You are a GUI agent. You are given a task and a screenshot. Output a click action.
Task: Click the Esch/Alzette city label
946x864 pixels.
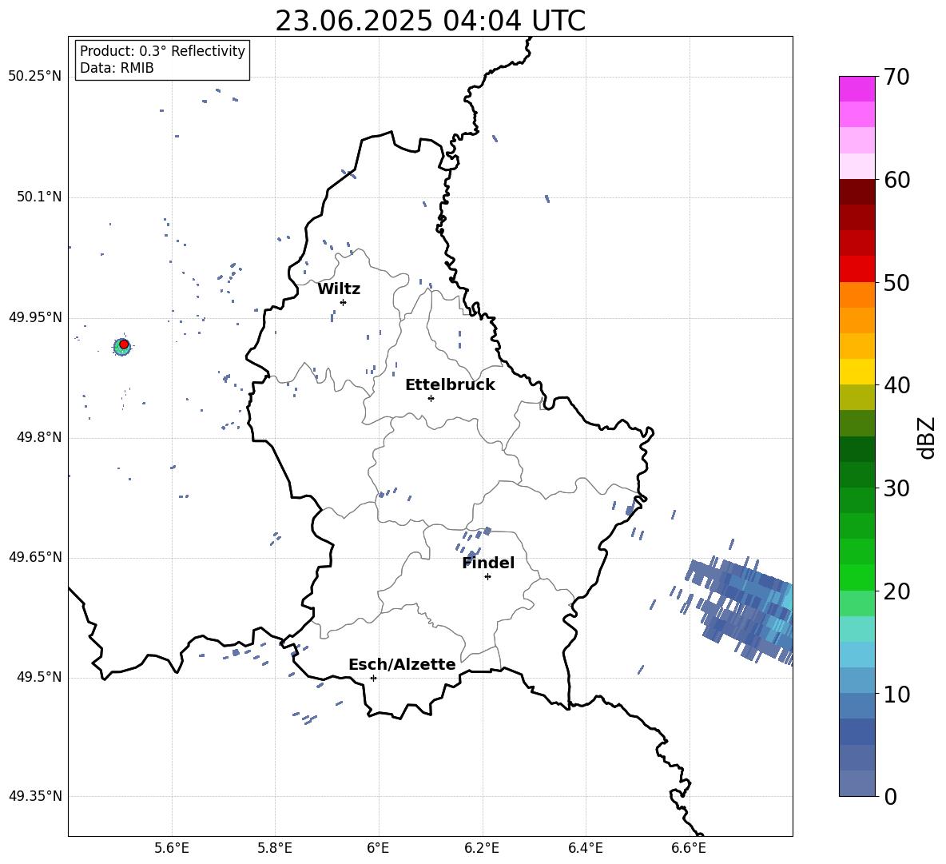click(402, 664)
